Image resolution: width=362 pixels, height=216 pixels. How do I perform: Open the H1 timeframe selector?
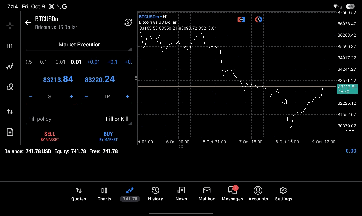click(10, 46)
